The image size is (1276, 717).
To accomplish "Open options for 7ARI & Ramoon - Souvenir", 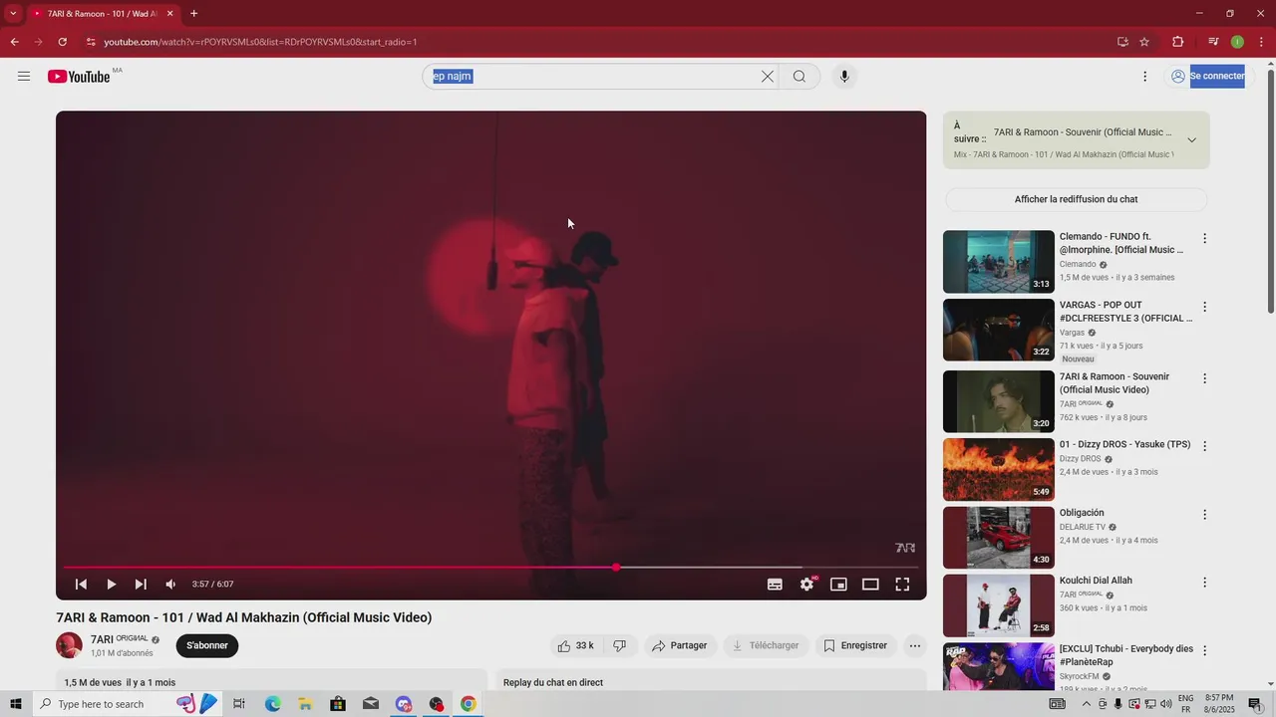I will point(1204,378).
